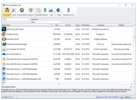Open the View toolbar icon
The height and width of the screenshot is (100, 137).
pyautogui.click(x=51, y=10)
